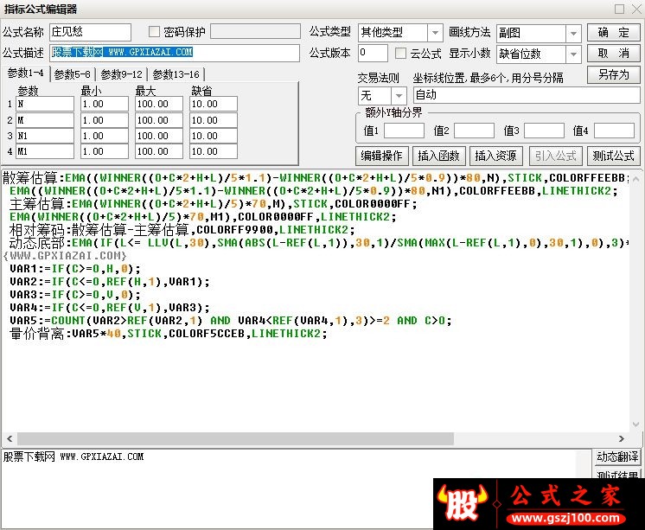
Task: Click parameter 1 name field N
Action: 45,104
